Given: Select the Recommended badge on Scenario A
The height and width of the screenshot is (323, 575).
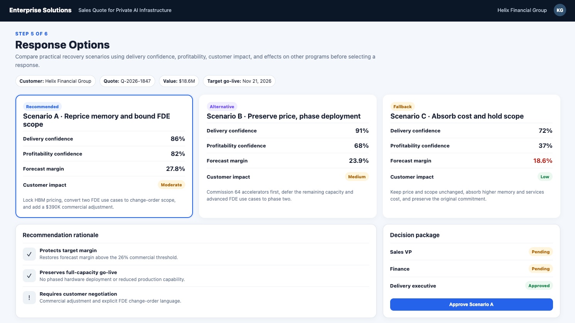Looking at the screenshot, I should click(x=42, y=107).
